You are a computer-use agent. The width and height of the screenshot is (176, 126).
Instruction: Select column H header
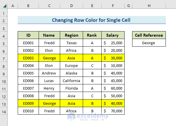pos(149,6)
